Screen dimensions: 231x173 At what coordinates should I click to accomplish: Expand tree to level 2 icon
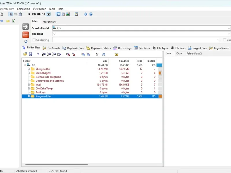[x=49, y=54]
